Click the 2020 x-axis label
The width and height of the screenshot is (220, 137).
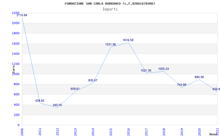coord(200,132)
